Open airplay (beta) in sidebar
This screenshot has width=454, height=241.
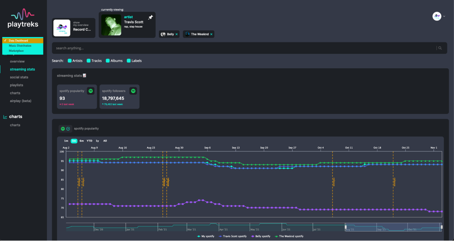click(20, 101)
